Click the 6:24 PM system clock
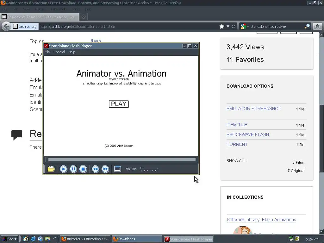Screen dimensions: 324x243 click(x=312, y=239)
